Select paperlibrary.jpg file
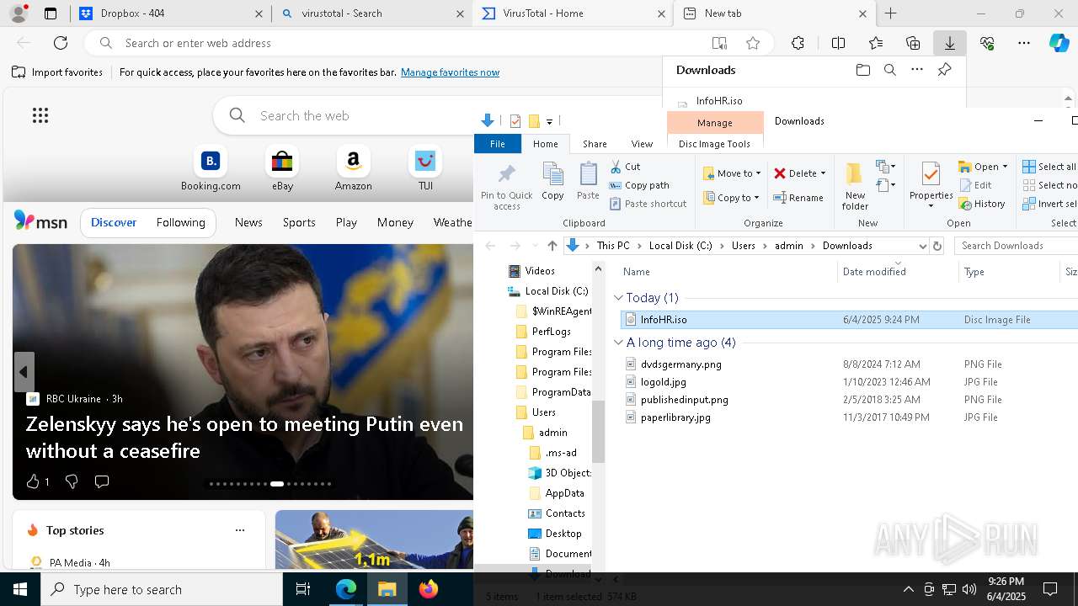 point(675,417)
